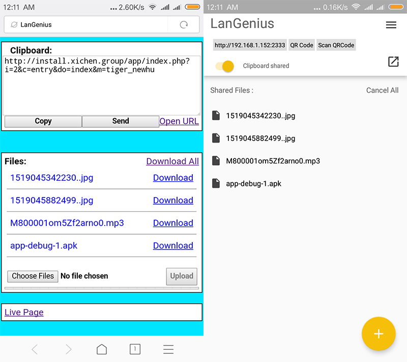Click the Copy clipboard button
The width and height of the screenshot is (407, 362).
(x=43, y=121)
